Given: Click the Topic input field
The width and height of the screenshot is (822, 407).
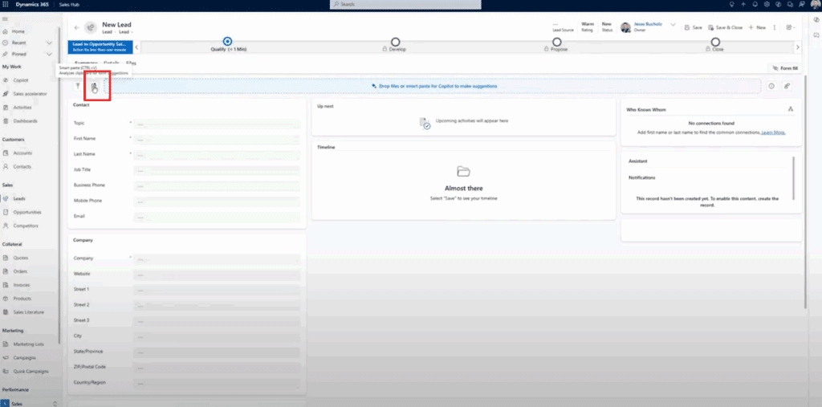Looking at the screenshot, I should click(217, 124).
